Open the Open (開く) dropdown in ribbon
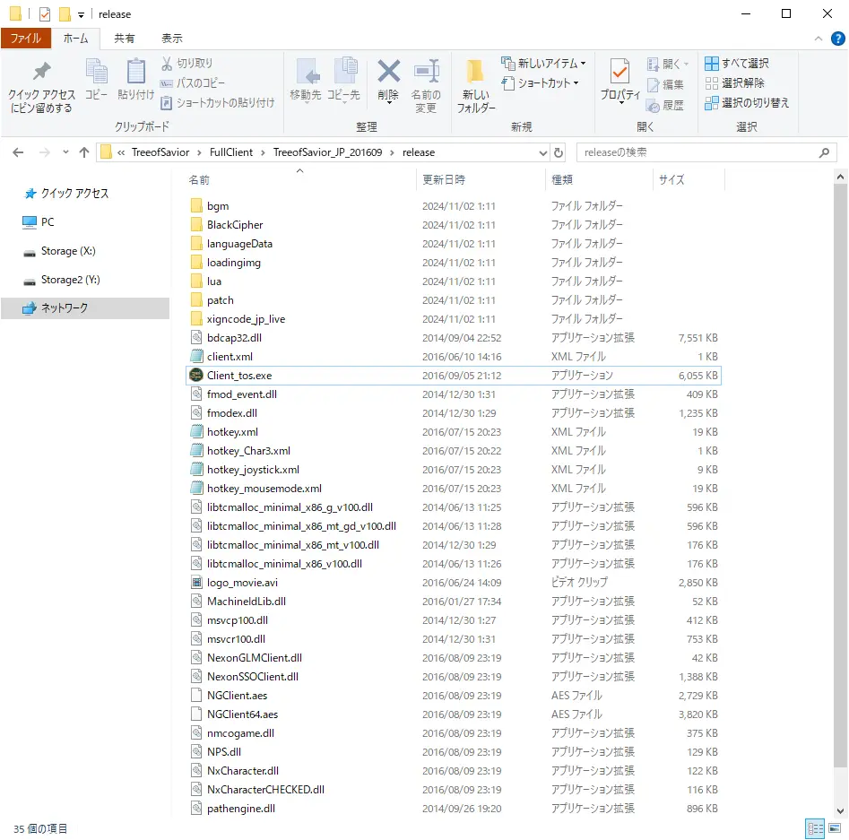Screen dimensions: 849x840 [x=668, y=64]
